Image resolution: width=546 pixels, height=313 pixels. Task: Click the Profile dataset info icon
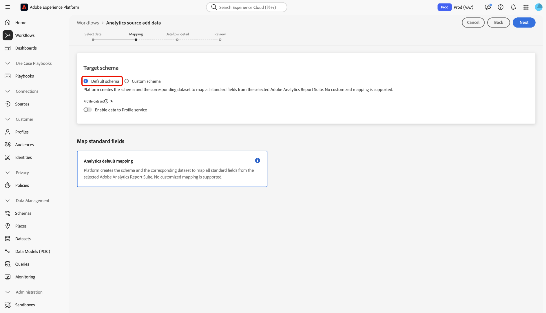(106, 101)
